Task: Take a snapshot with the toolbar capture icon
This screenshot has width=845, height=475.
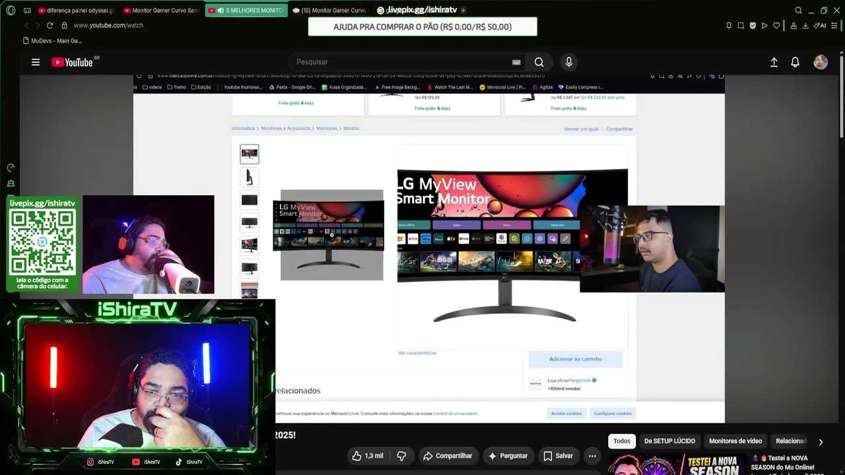Action: pyautogui.click(x=741, y=26)
